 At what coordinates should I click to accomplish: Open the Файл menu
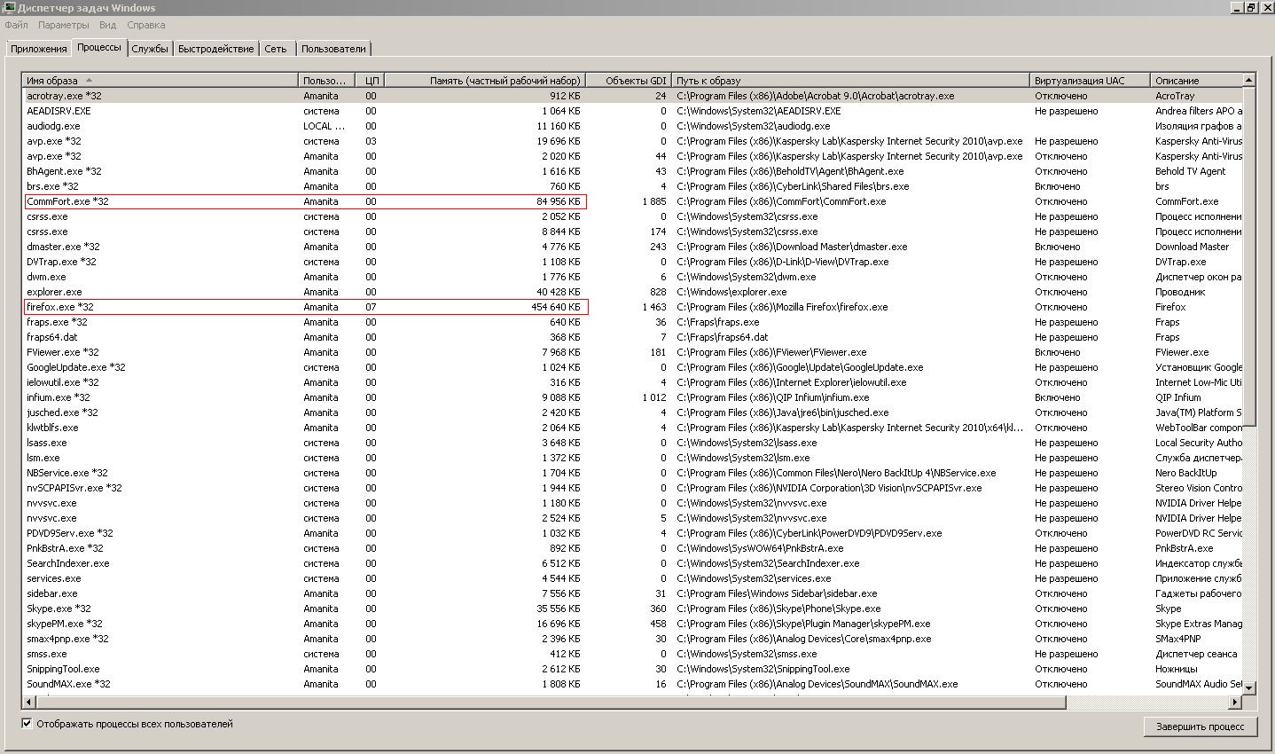coord(16,25)
